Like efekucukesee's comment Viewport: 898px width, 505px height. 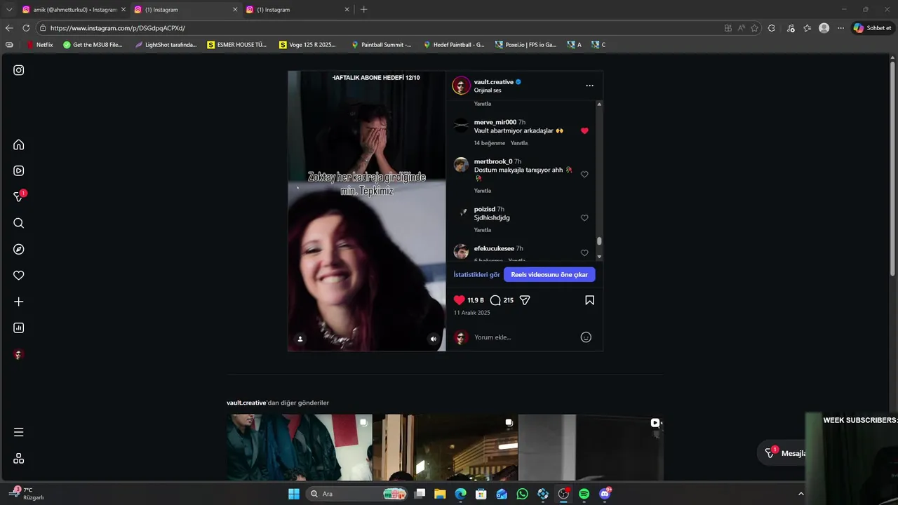coord(584,253)
